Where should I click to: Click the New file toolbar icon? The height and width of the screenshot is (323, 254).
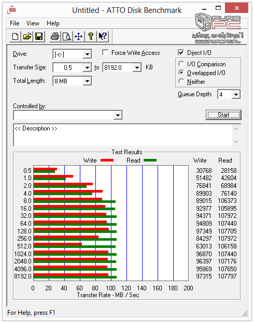click(15, 37)
